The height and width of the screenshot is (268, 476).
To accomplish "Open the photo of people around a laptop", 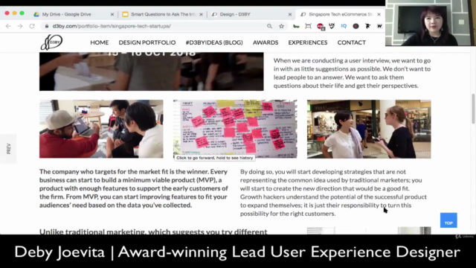I will click(101, 129).
